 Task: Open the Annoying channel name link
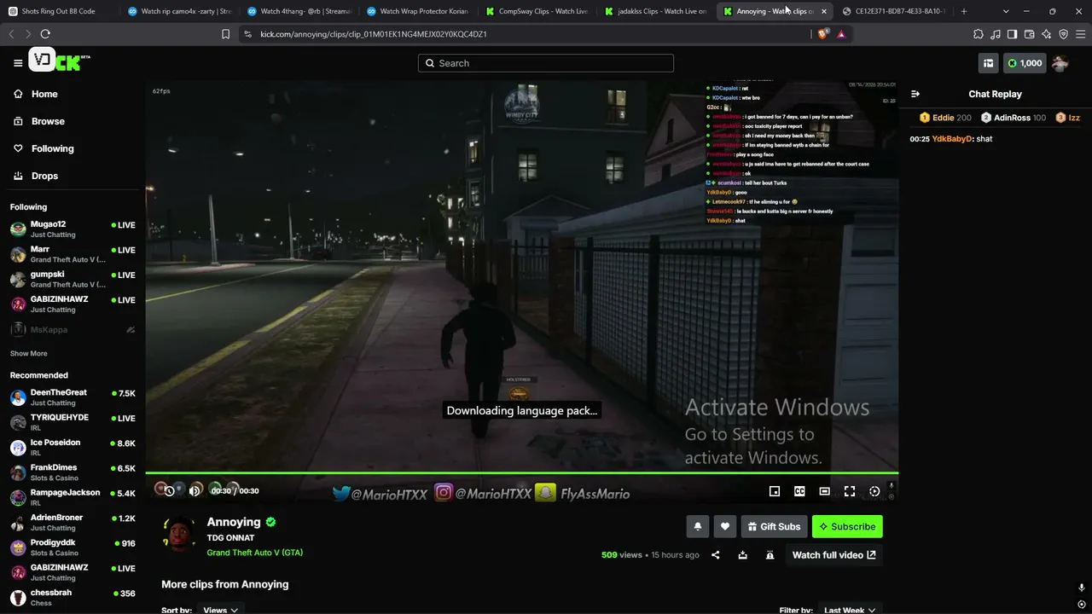click(234, 522)
